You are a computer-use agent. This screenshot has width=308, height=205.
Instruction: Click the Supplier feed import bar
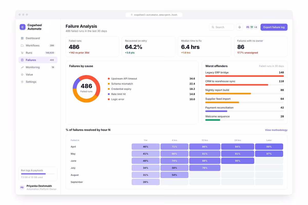pyautogui.click(x=222, y=102)
